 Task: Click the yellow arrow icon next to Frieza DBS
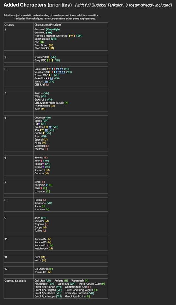pos(49,58)
